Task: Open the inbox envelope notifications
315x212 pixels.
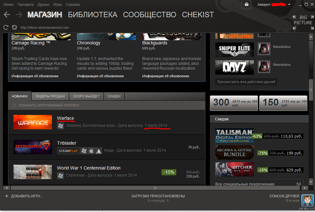Action: pos(246,4)
